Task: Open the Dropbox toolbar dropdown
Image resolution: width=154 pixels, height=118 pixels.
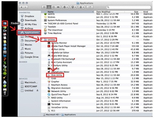Action: [73, 7]
